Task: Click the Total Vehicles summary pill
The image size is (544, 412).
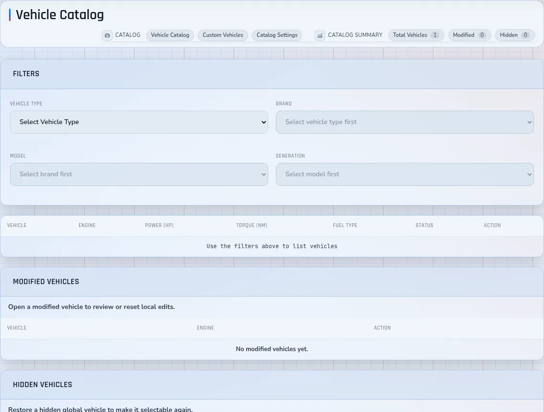Action: click(x=416, y=35)
